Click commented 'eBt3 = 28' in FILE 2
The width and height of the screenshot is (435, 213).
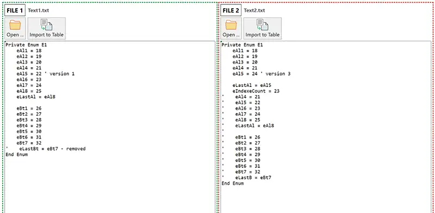click(248, 149)
